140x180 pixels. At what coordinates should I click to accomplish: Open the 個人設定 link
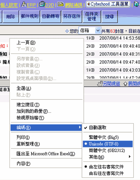(9, 5)
